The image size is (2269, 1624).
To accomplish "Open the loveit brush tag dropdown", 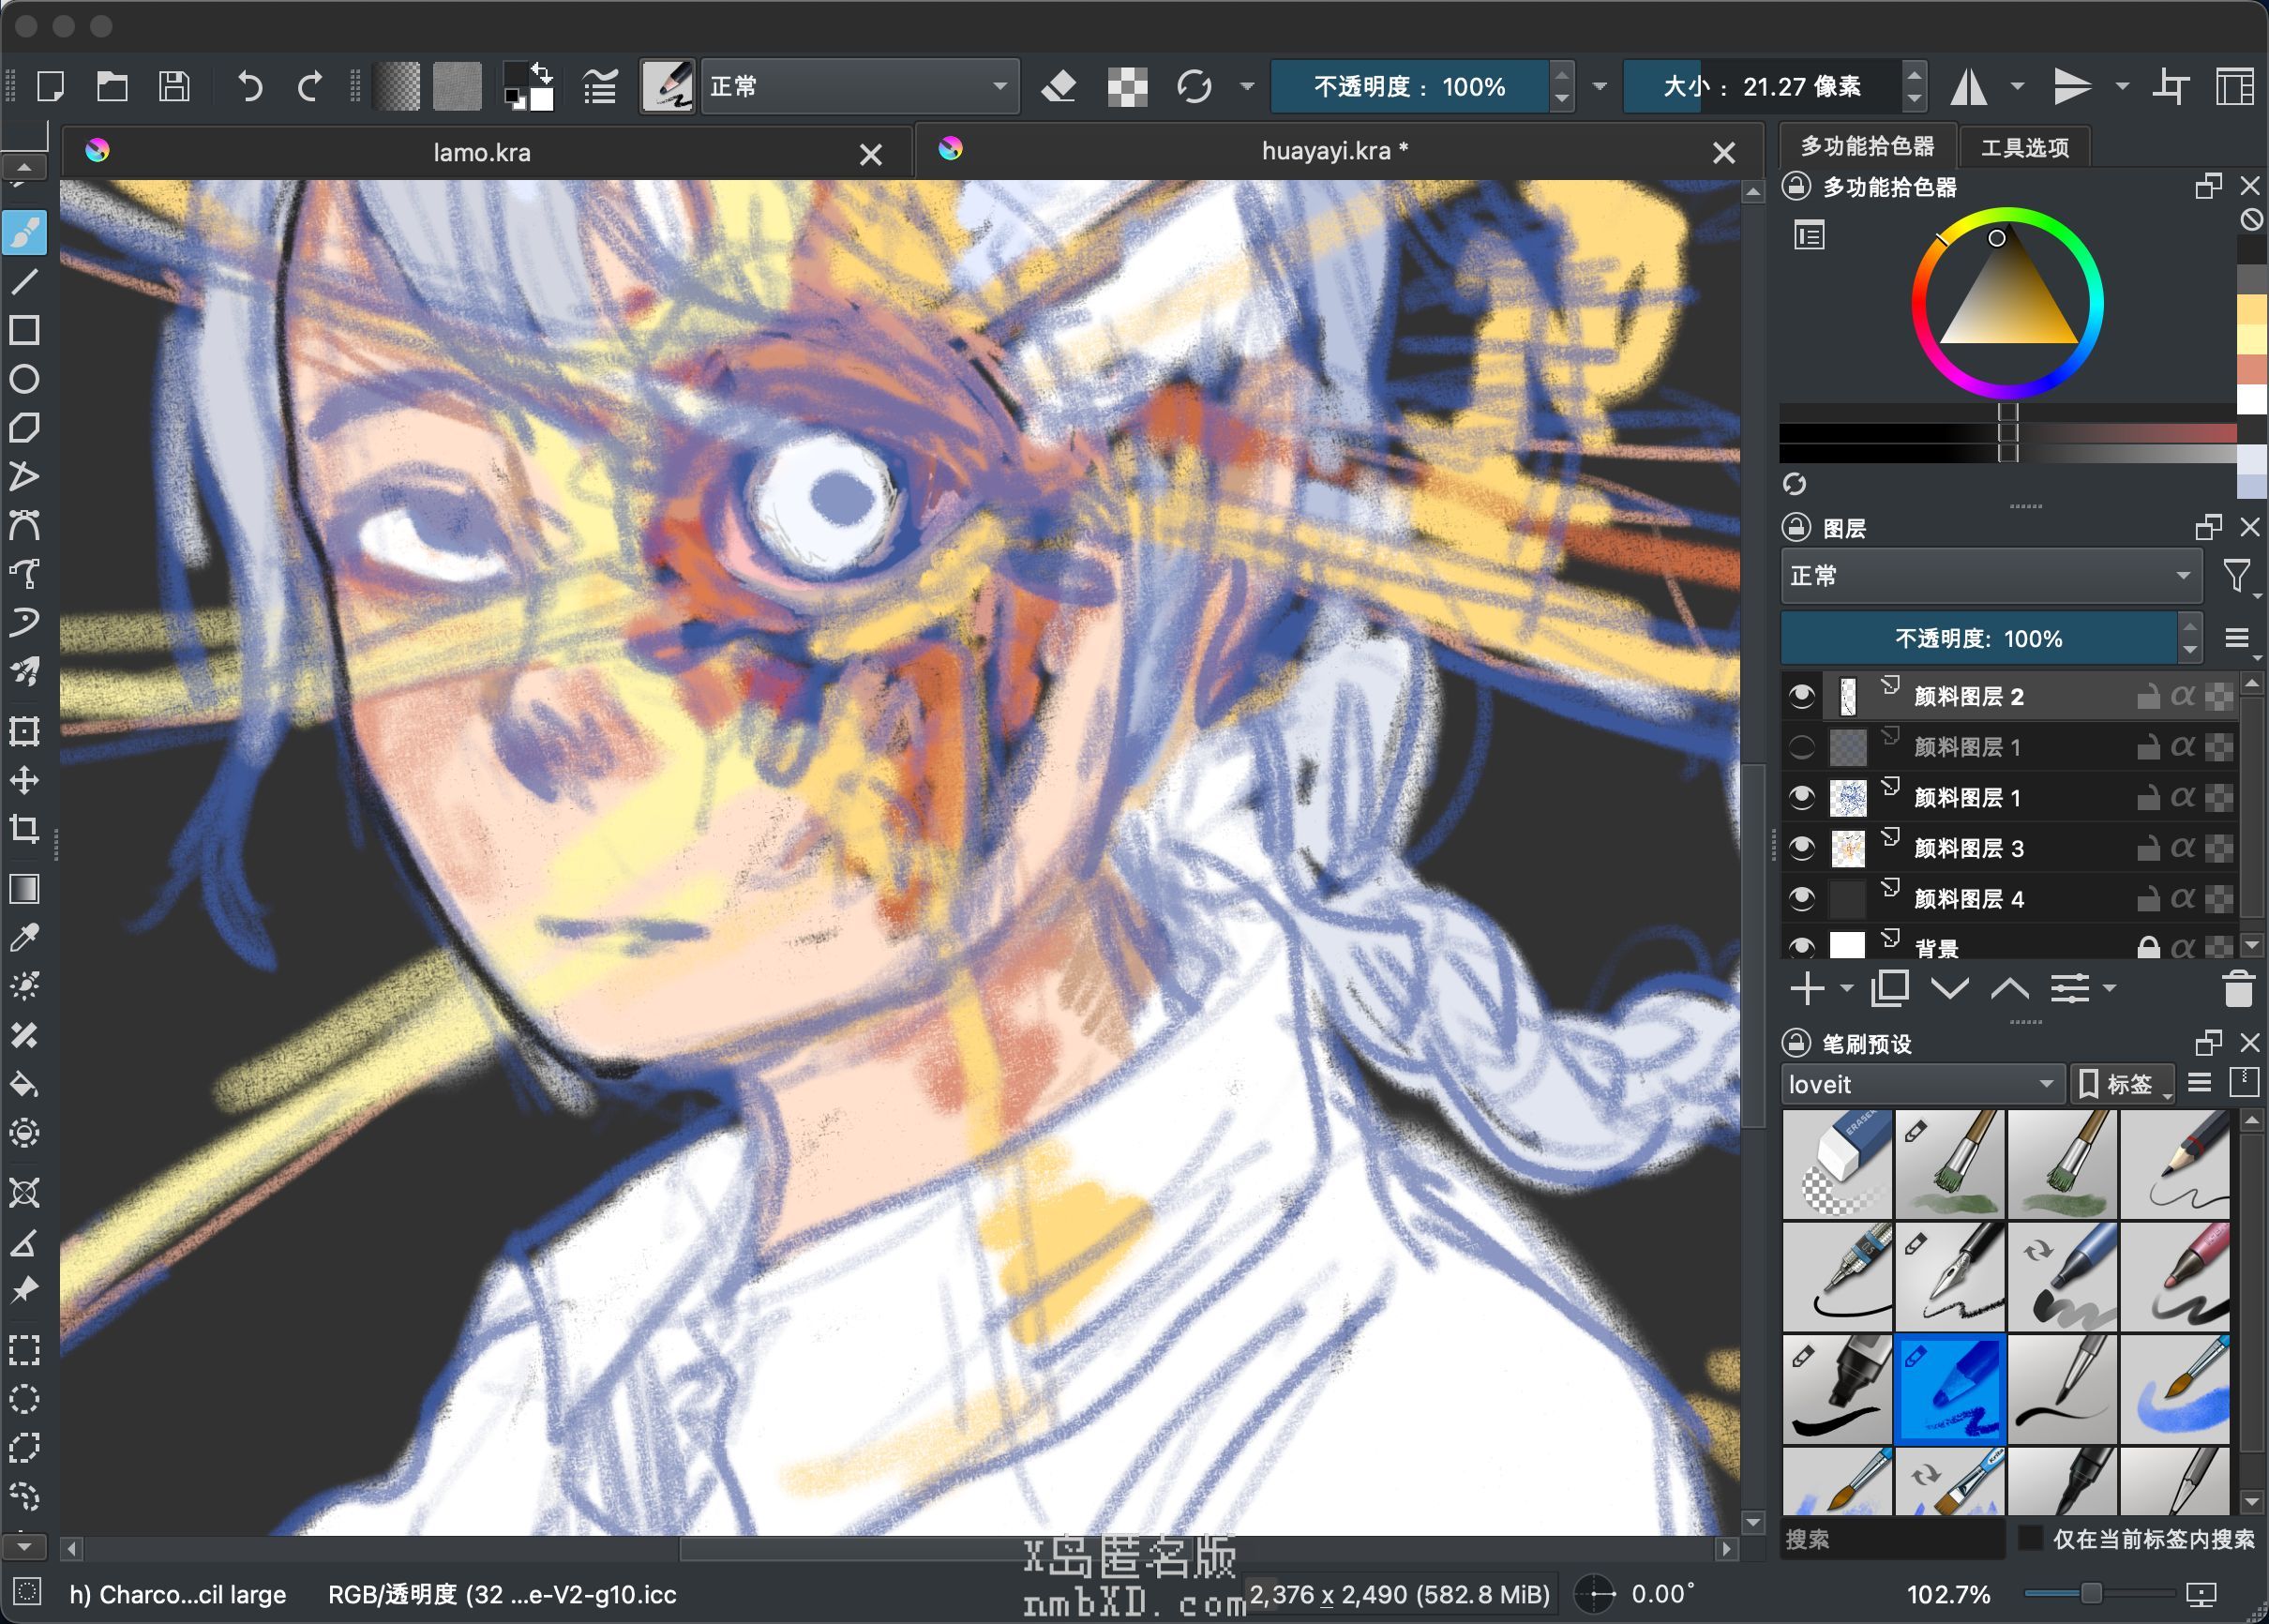I will click(x=1920, y=1084).
